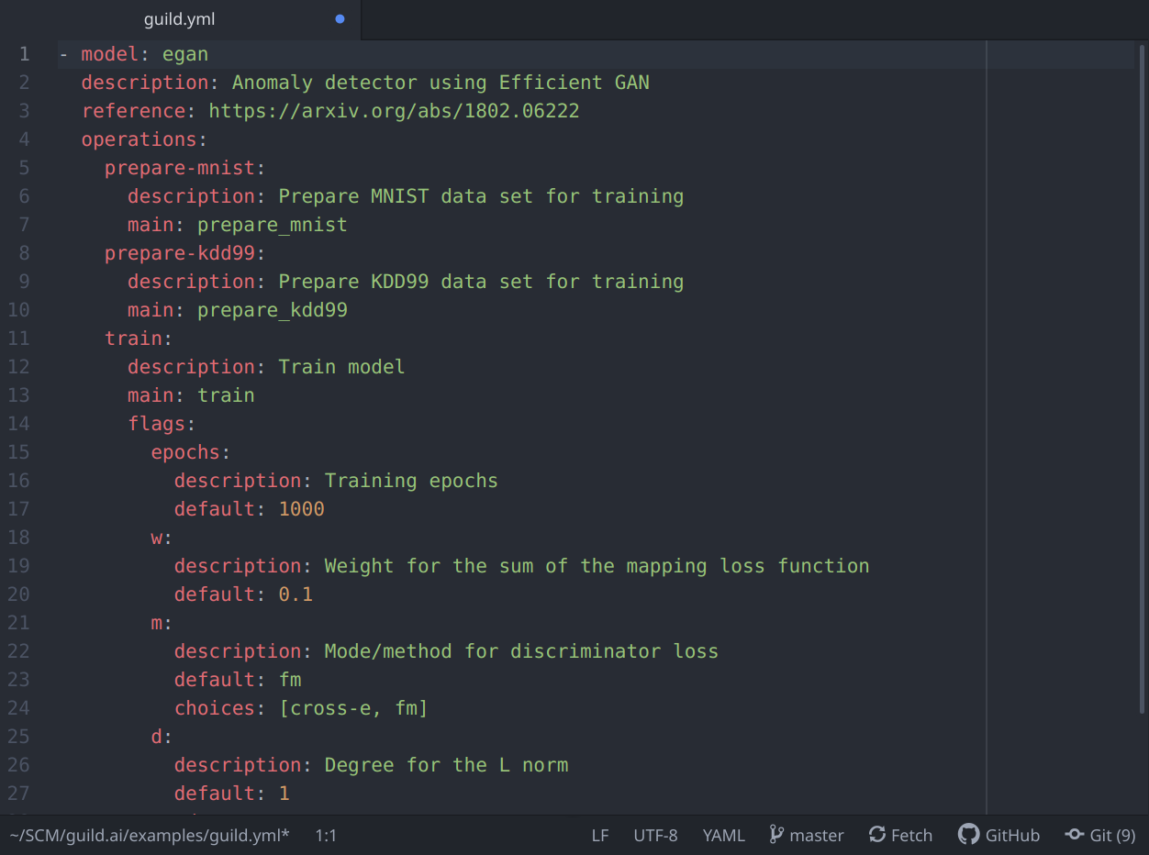This screenshot has height=855, width=1149.
Task: Click line number 1 in the gutter
Action: tap(25, 54)
